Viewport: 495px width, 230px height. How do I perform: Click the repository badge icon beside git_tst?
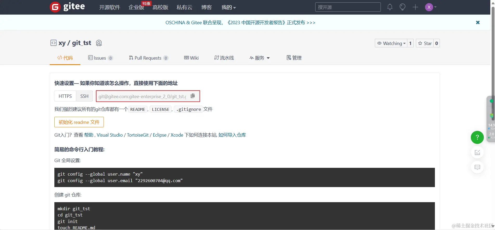pyautogui.click(x=99, y=43)
